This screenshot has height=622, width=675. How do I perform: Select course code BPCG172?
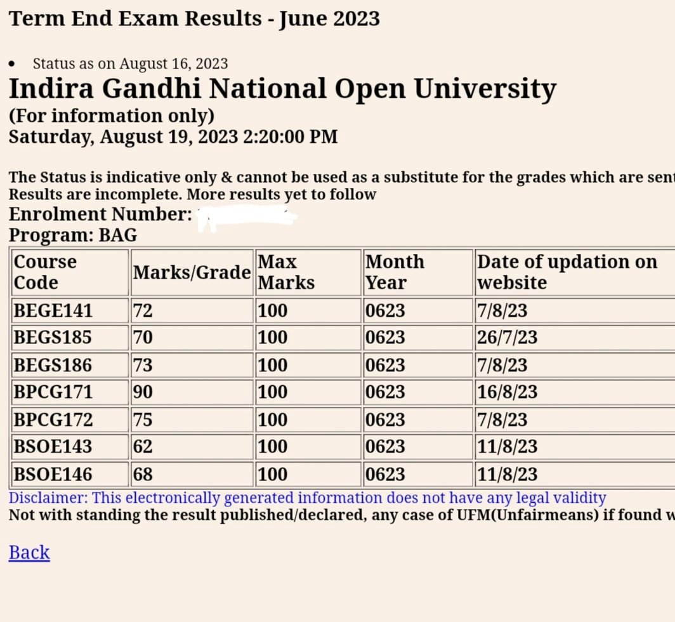tap(53, 420)
